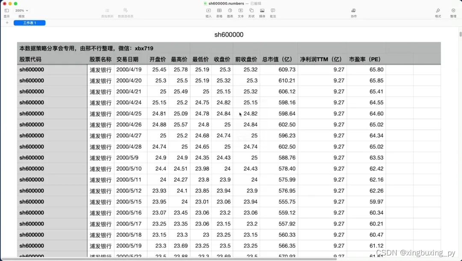
Task: Open the 插入 insert toolbar icon
Action: pos(208,11)
